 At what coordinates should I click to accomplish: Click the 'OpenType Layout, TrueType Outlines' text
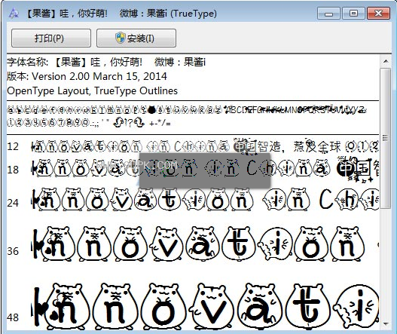93,90
